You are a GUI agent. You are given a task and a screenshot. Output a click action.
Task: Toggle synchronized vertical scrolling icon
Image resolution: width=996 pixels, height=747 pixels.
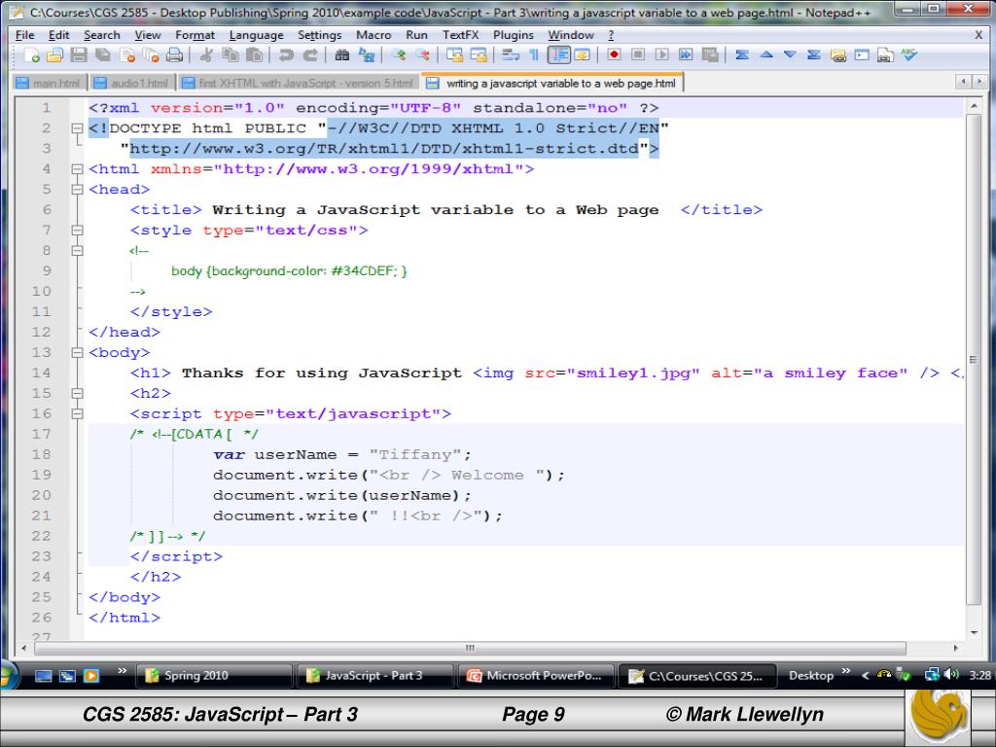454,55
